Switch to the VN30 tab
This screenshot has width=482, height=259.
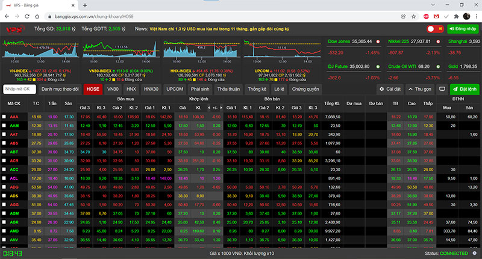[x=113, y=89]
